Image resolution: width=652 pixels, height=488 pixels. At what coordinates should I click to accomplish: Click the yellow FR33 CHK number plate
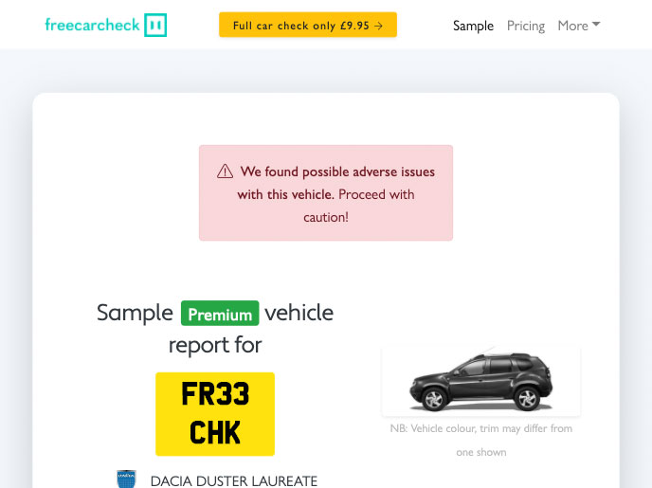tap(215, 414)
